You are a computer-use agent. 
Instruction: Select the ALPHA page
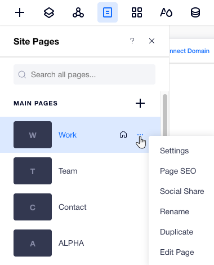coord(72,243)
